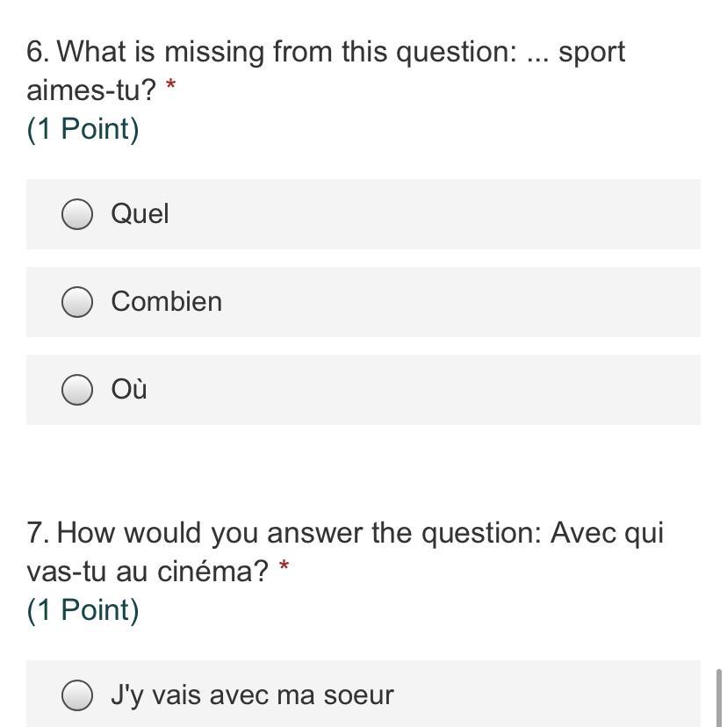The image size is (727, 727).
Task: Click the (1 Point) label under question 7
Action: 83,610
